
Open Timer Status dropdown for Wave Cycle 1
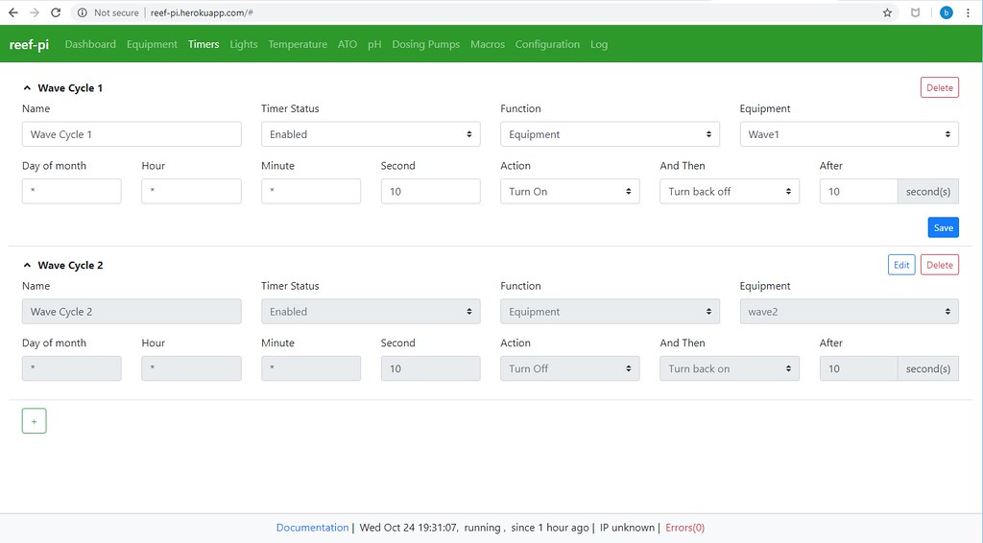pyautogui.click(x=371, y=134)
